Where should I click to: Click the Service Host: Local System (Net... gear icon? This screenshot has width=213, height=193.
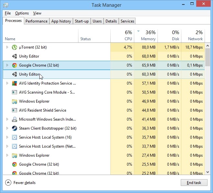(15, 146)
